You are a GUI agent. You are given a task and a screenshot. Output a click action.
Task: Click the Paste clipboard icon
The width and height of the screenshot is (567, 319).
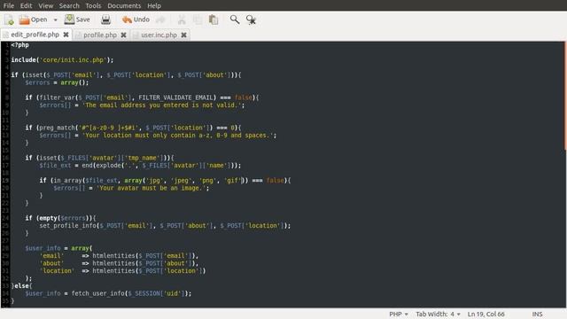click(214, 19)
